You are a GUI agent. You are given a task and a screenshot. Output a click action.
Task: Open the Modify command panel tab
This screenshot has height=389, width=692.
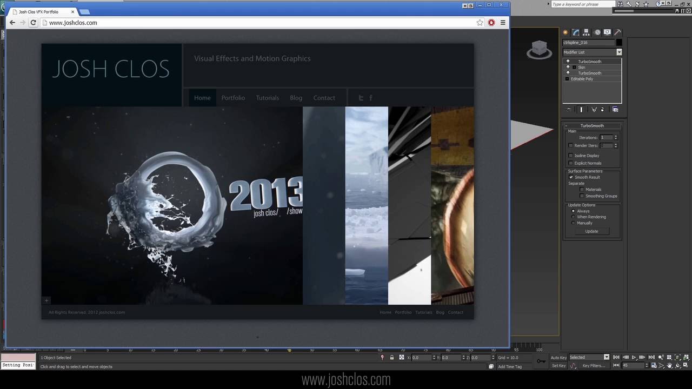click(576, 32)
